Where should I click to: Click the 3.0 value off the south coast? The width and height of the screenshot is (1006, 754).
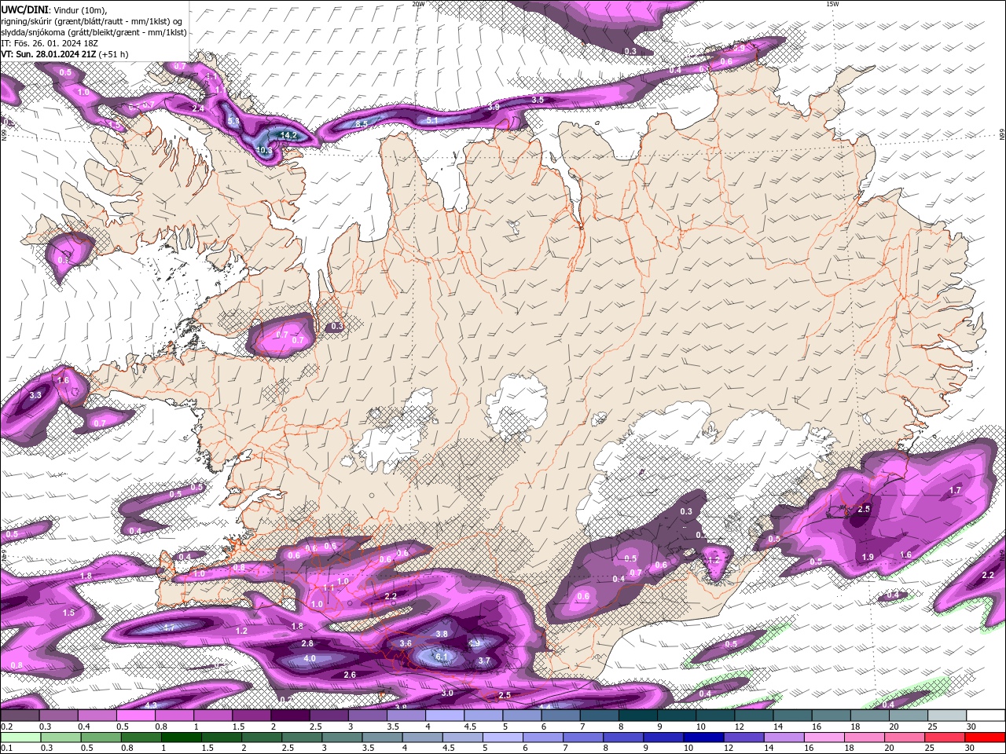[447, 693]
